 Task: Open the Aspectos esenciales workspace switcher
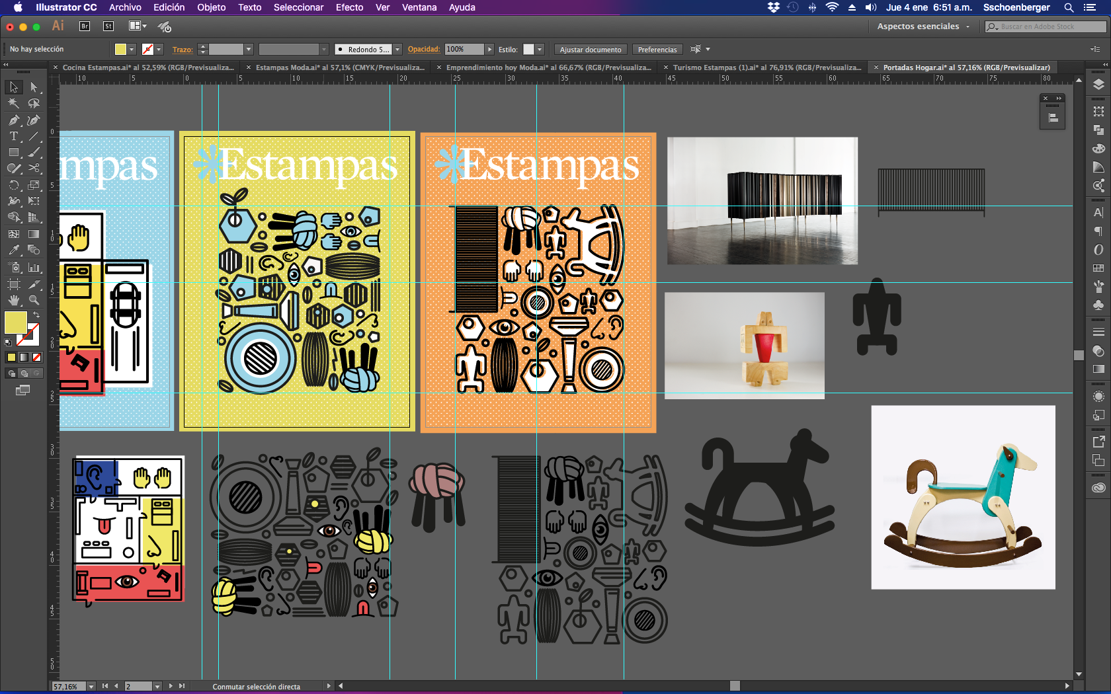click(923, 26)
